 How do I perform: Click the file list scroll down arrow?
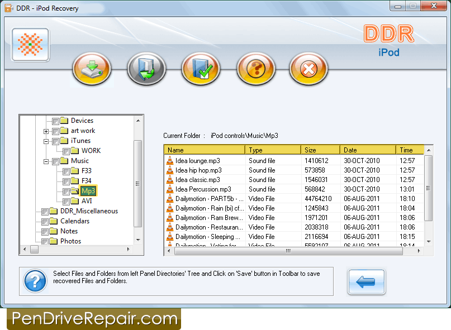point(429,241)
